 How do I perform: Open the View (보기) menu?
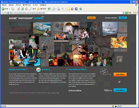(x=18, y=5)
